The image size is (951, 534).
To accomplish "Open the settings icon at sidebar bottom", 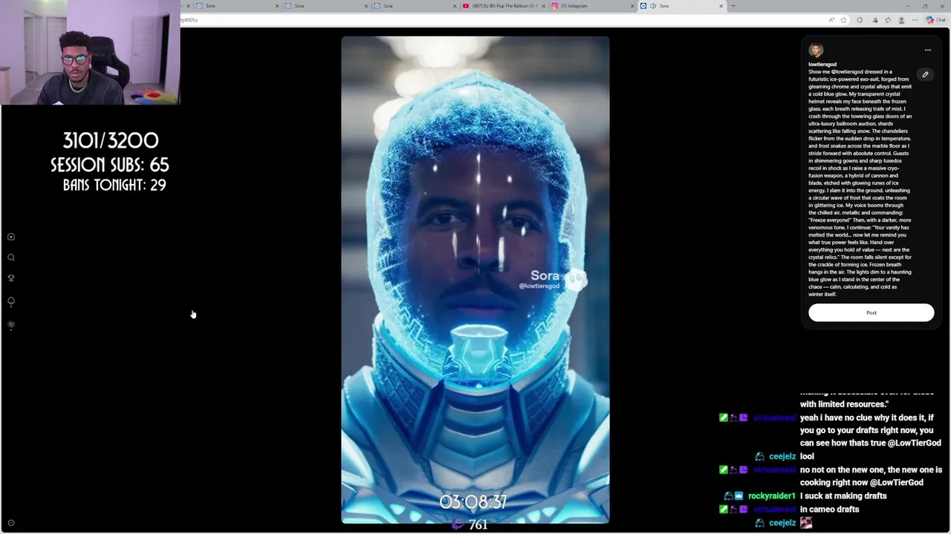I will (x=11, y=523).
